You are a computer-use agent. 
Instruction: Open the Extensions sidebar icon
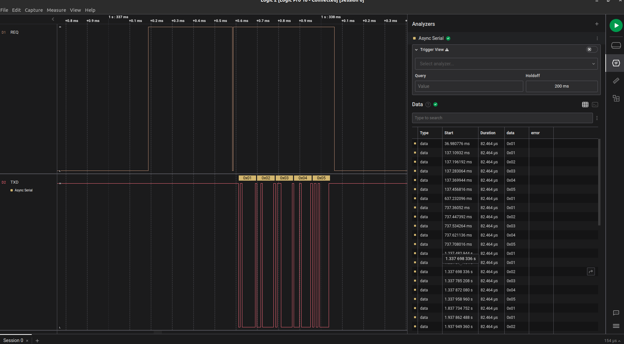[x=616, y=98]
